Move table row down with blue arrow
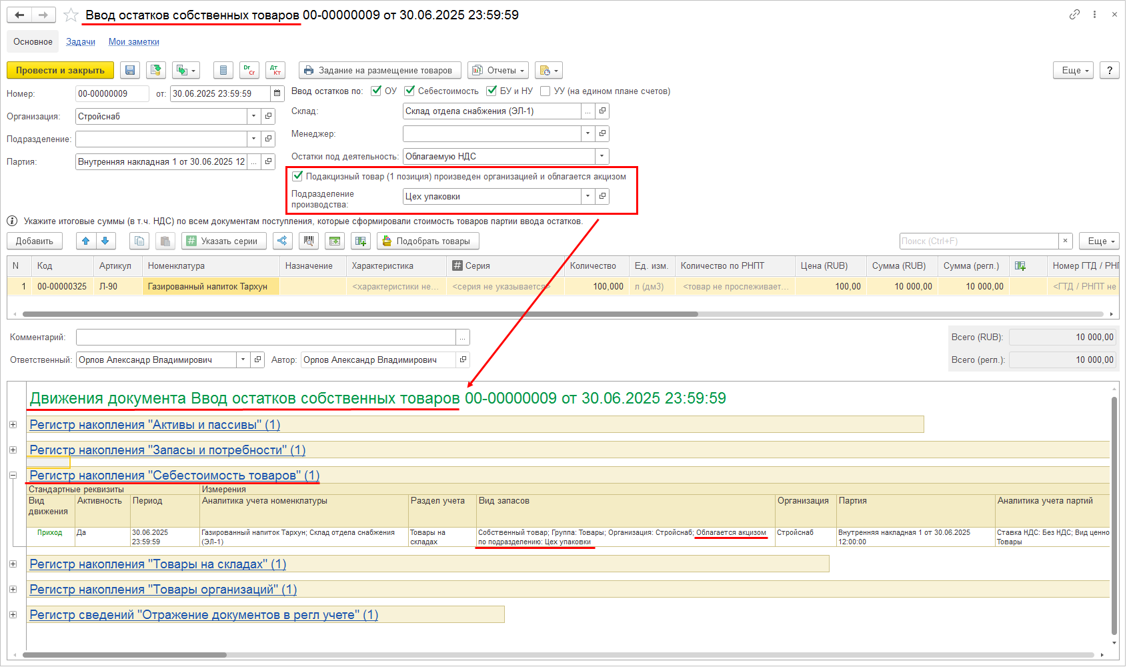The height and width of the screenshot is (667, 1127). tap(105, 241)
